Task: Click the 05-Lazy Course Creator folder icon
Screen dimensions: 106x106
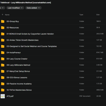Action: (3, 59)
